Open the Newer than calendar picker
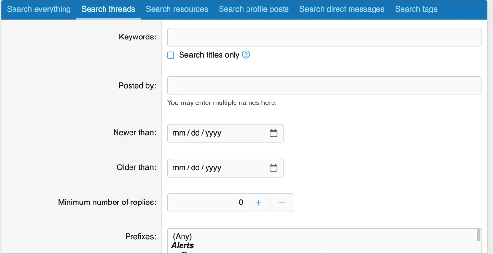Image resolution: width=493 pixels, height=254 pixels. pyautogui.click(x=273, y=133)
